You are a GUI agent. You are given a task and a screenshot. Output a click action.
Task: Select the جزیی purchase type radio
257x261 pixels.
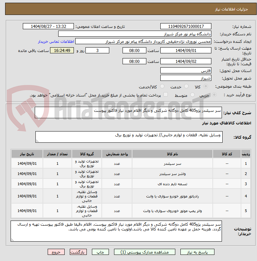point(214,95)
